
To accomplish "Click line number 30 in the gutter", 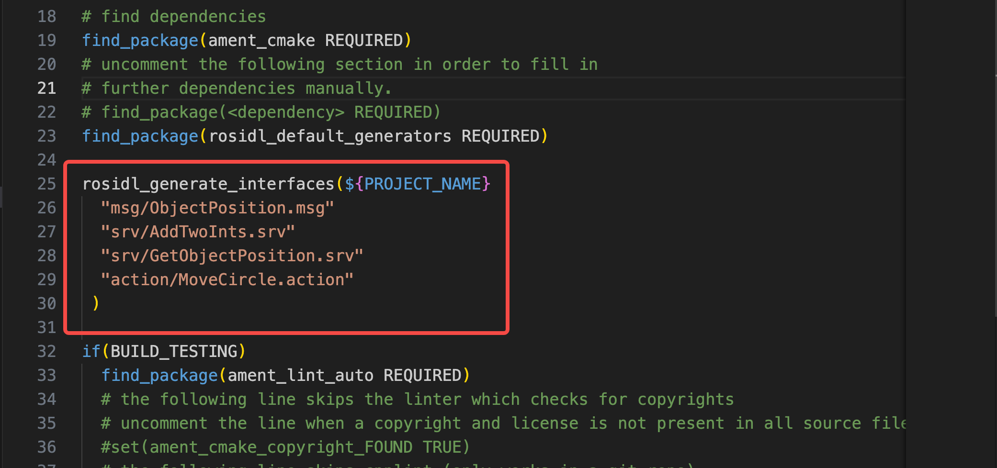I will [x=47, y=304].
